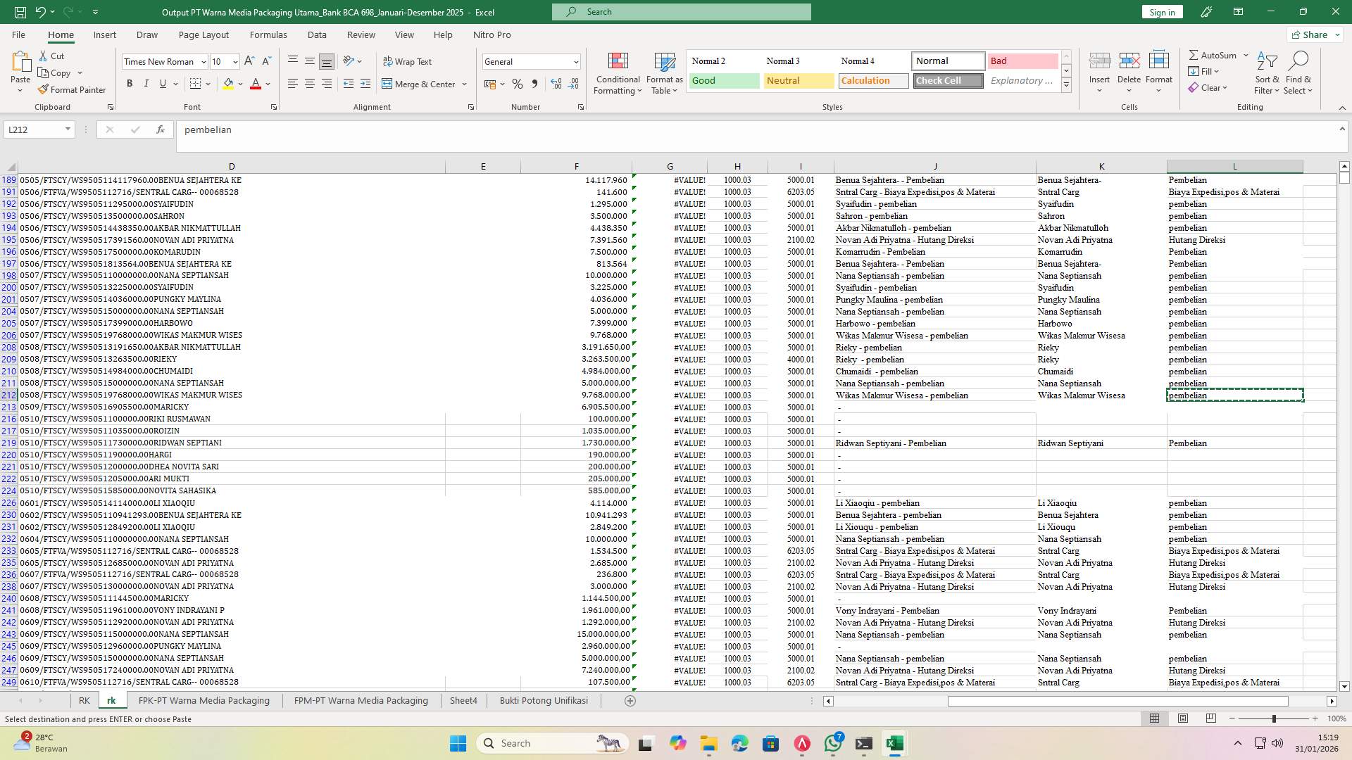The height and width of the screenshot is (760, 1352).
Task: Open the AutoSum function
Action: tap(1213, 54)
